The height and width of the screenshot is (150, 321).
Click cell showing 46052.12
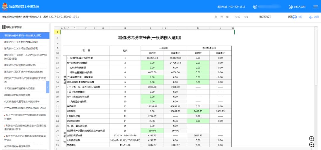tap(175, 106)
